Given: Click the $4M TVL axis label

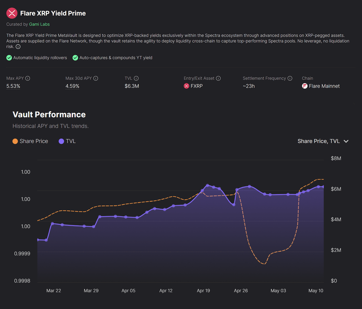Looking at the screenshot, I should [336, 219].
